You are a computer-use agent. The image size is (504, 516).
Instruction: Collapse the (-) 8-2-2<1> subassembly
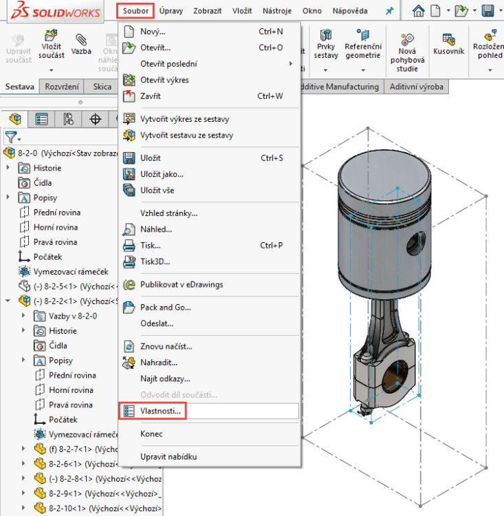(8, 301)
